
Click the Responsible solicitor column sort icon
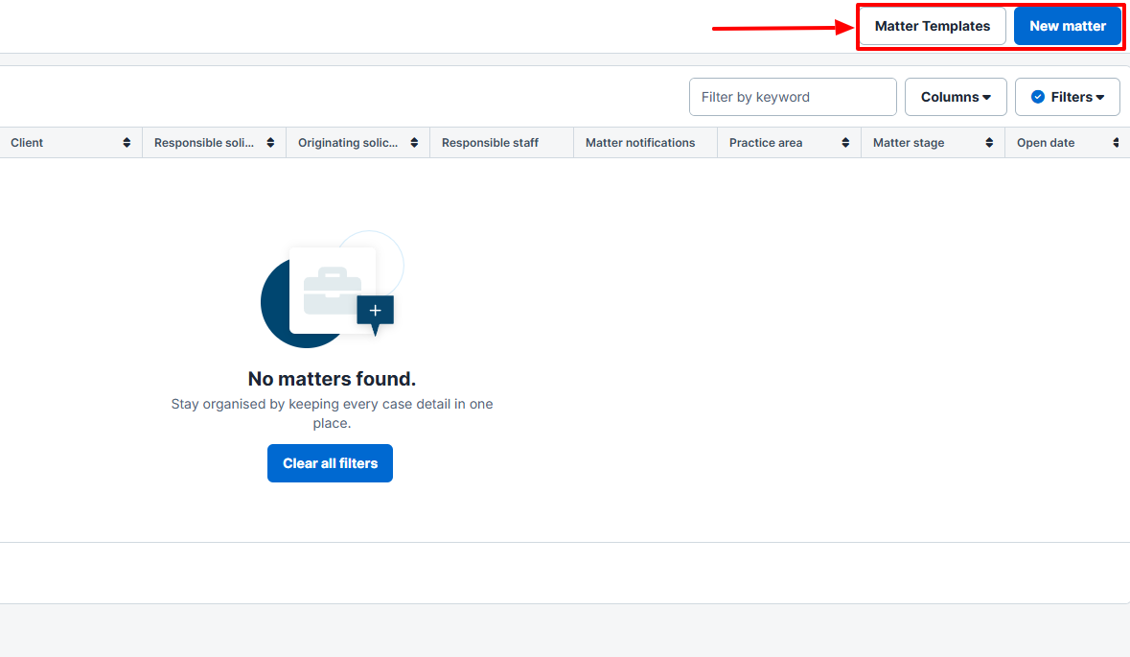click(x=270, y=143)
